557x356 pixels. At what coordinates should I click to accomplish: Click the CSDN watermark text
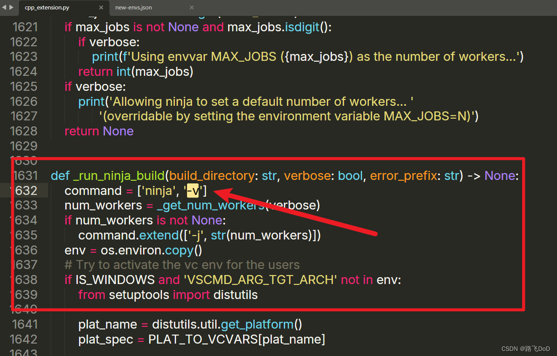(x=526, y=348)
